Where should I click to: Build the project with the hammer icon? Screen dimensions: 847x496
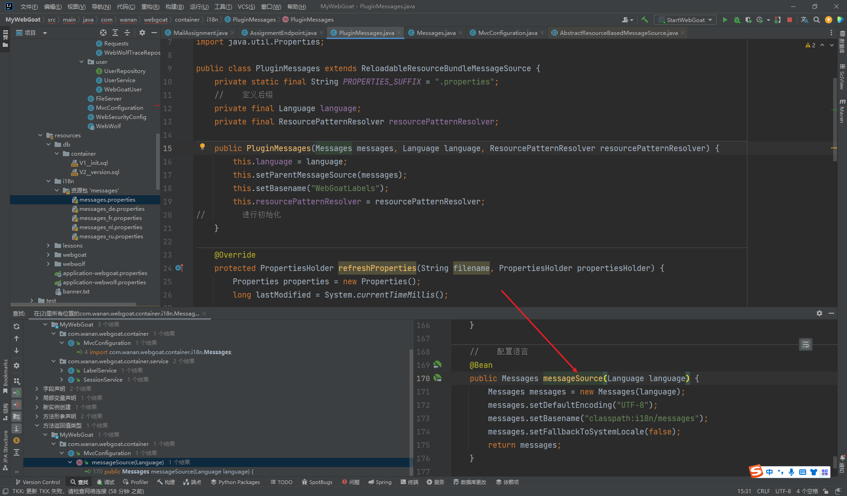[645, 20]
